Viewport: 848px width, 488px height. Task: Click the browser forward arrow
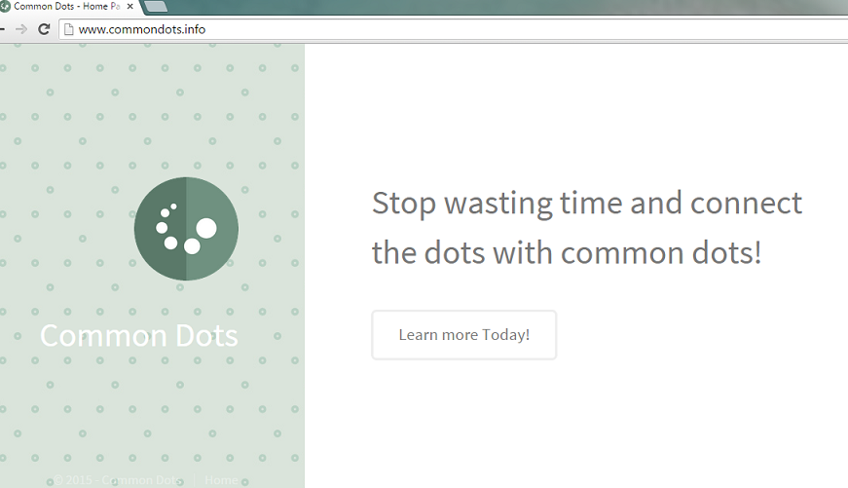pyautogui.click(x=21, y=29)
